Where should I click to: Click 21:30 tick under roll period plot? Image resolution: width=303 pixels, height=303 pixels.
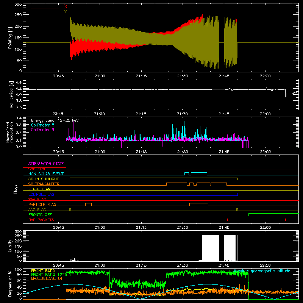182,114
